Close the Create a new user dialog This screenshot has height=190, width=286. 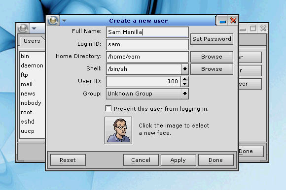(233, 20)
